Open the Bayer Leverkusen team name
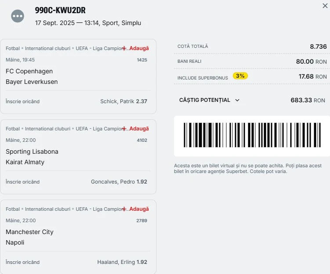The height and width of the screenshot is (274, 330). [x=32, y=82]
